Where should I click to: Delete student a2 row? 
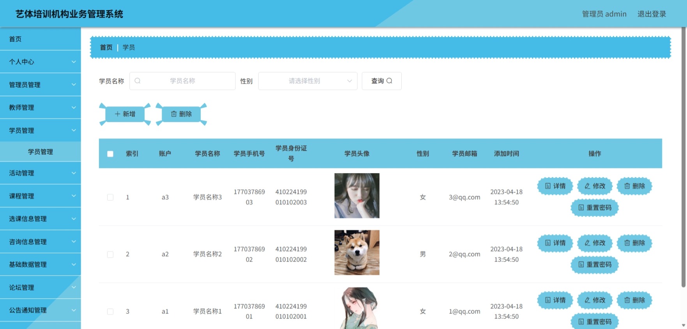634,243
